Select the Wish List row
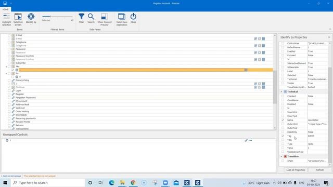Viewport: 333px width, 187px height. point(20,108)
